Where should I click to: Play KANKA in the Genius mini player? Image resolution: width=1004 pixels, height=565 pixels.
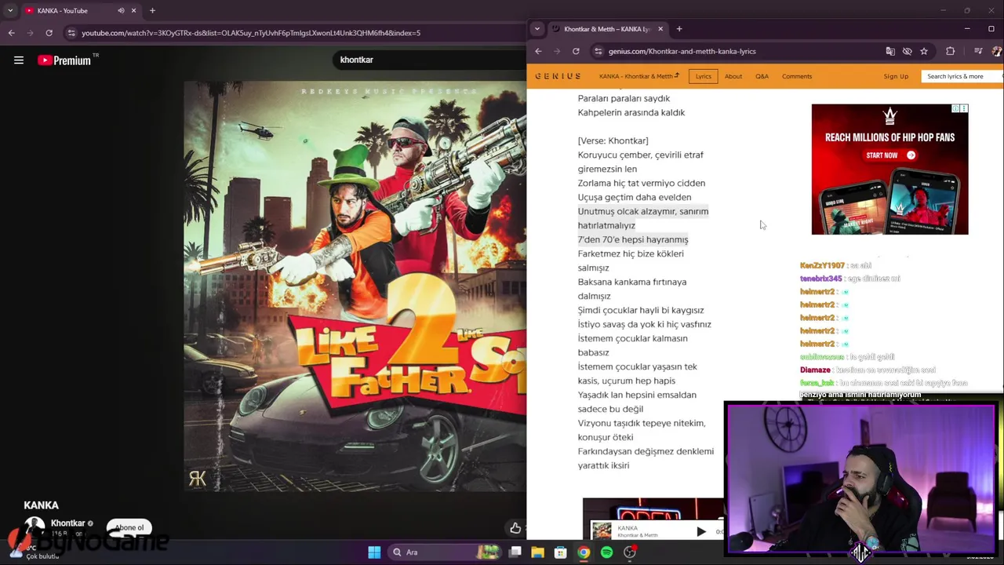pos(701,531)
